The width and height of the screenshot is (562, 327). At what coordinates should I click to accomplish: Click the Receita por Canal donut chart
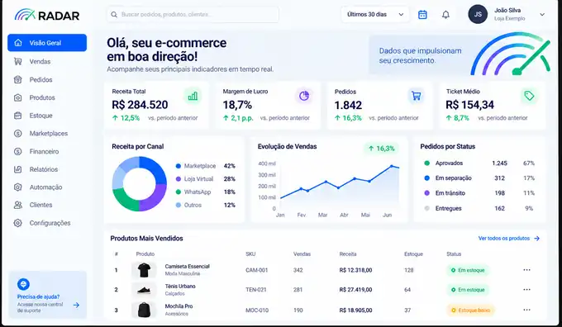140,184
